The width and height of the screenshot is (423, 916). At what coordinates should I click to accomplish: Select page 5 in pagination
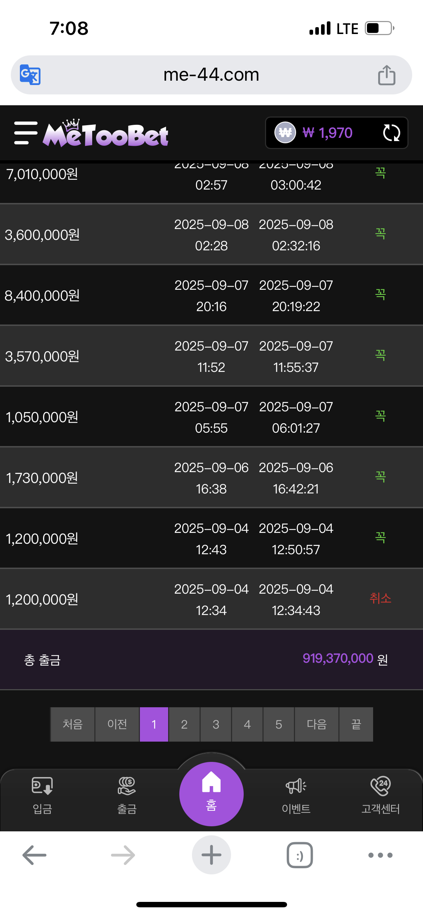pyautogui.click(x=279, y=724)
